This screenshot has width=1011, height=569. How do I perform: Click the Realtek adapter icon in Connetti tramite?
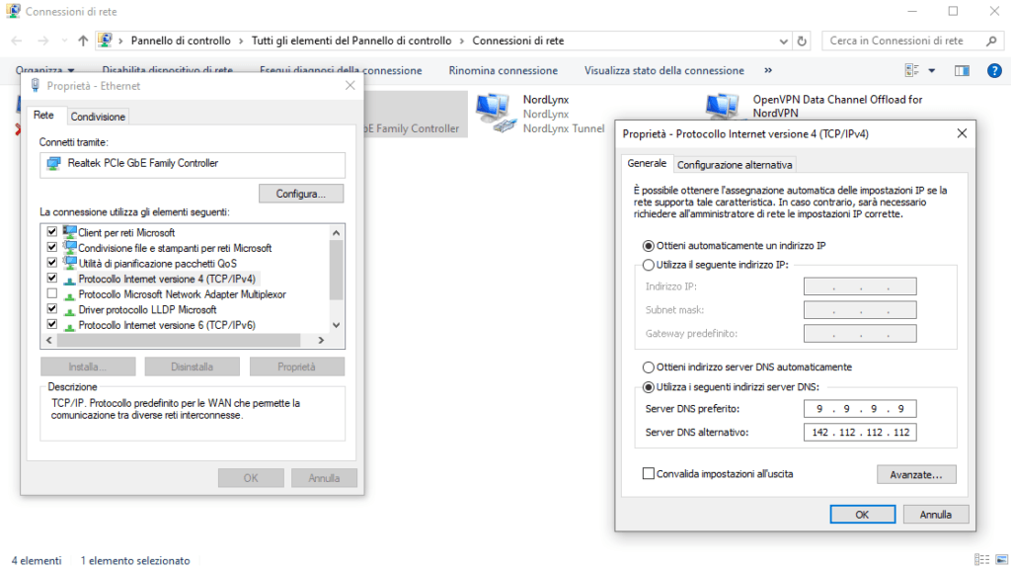pos(53,164)
